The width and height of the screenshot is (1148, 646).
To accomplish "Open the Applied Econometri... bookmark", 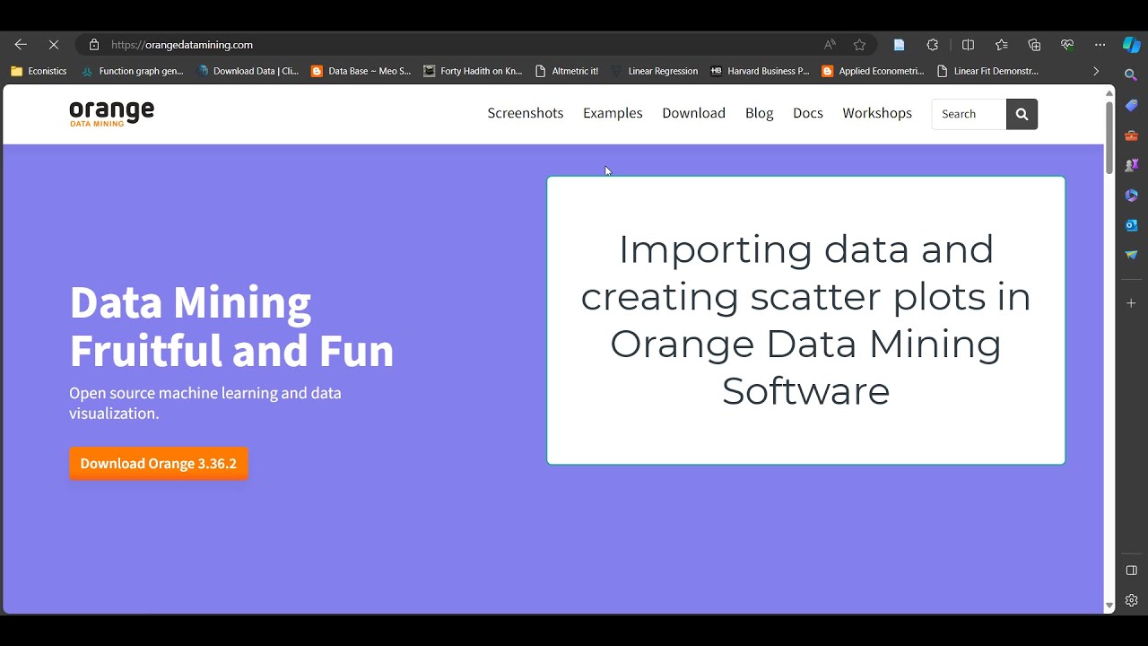I will tap(873, 71).
